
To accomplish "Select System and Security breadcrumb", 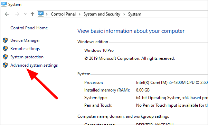I will pos(102,14).
